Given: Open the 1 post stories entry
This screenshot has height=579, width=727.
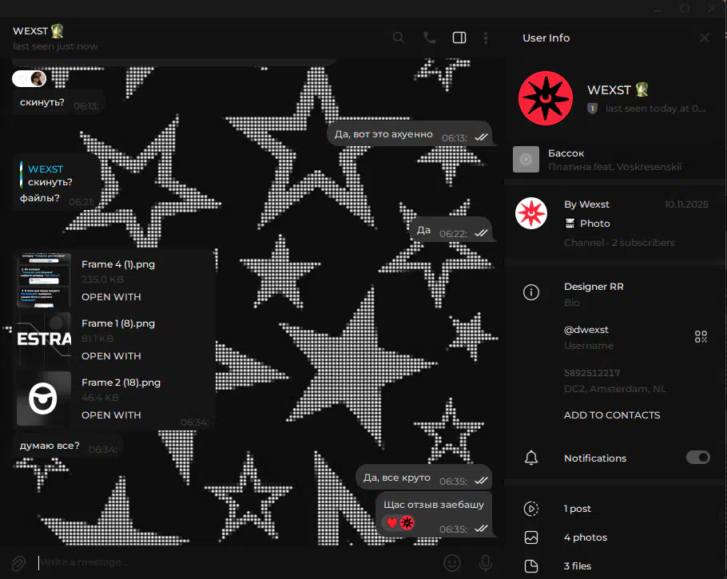Looking at the screenshot, I should click(578, 509).
